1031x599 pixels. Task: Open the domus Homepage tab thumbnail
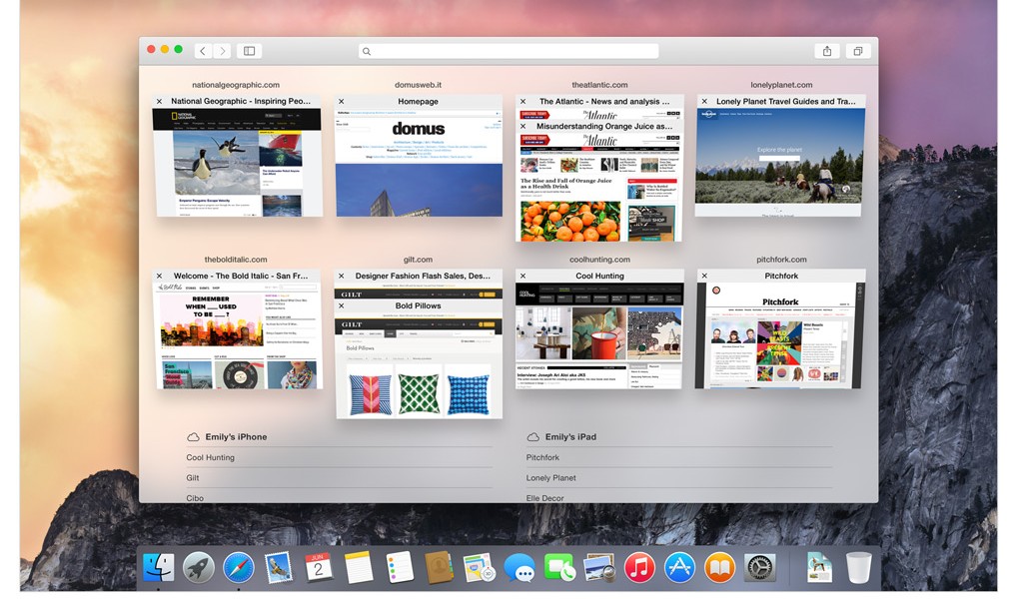(x=419, y=163)
